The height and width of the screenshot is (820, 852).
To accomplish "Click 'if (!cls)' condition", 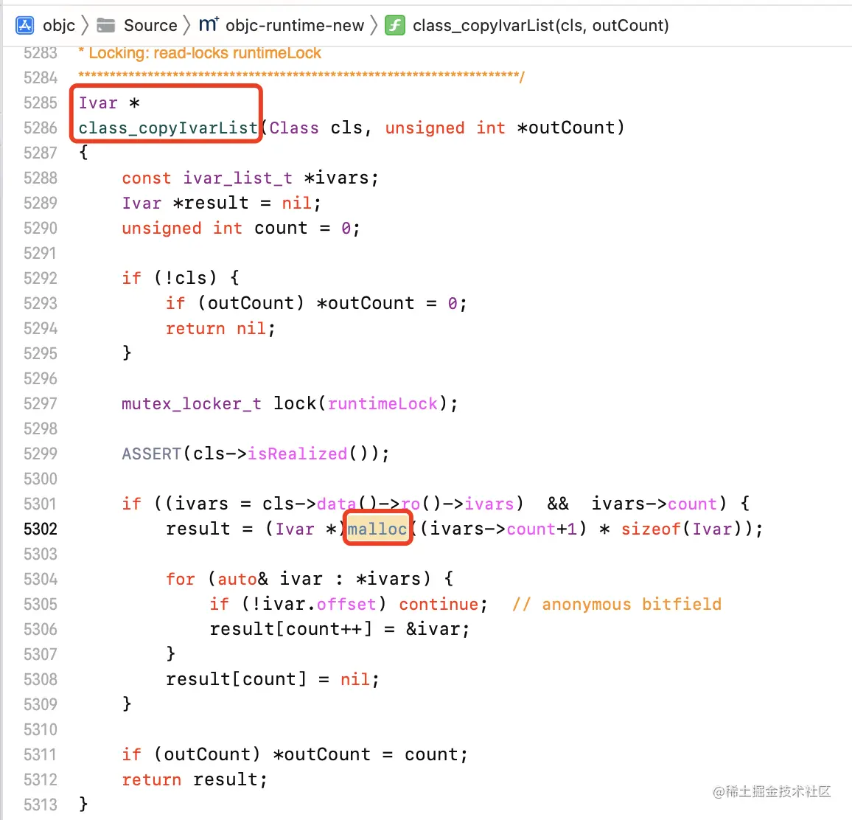I will coord(169,278).
